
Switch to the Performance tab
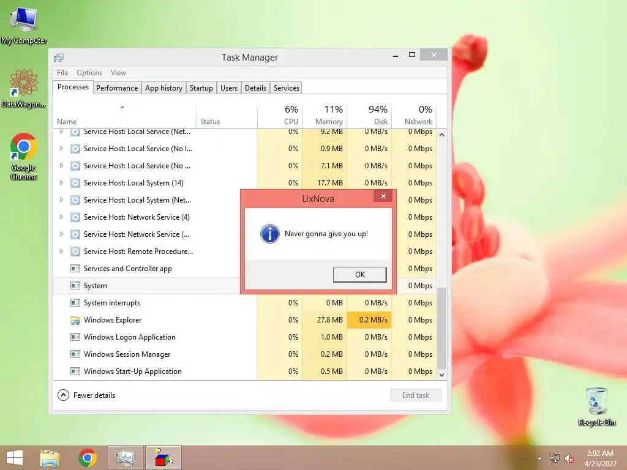point(117,88)
